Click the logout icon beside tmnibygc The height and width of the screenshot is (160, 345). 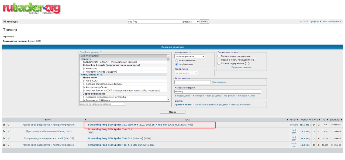click(x=5, y=22)
